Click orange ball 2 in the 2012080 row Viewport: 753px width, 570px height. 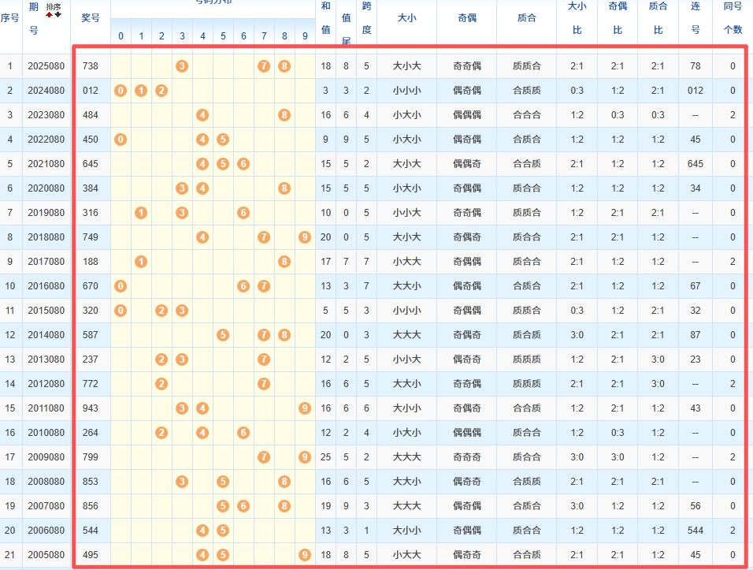[x=161, y=384]
